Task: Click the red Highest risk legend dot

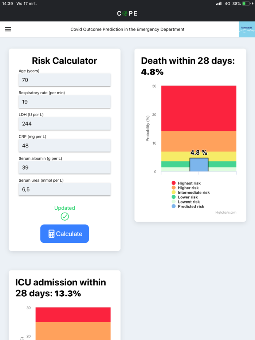Action: tap(174, 183)
